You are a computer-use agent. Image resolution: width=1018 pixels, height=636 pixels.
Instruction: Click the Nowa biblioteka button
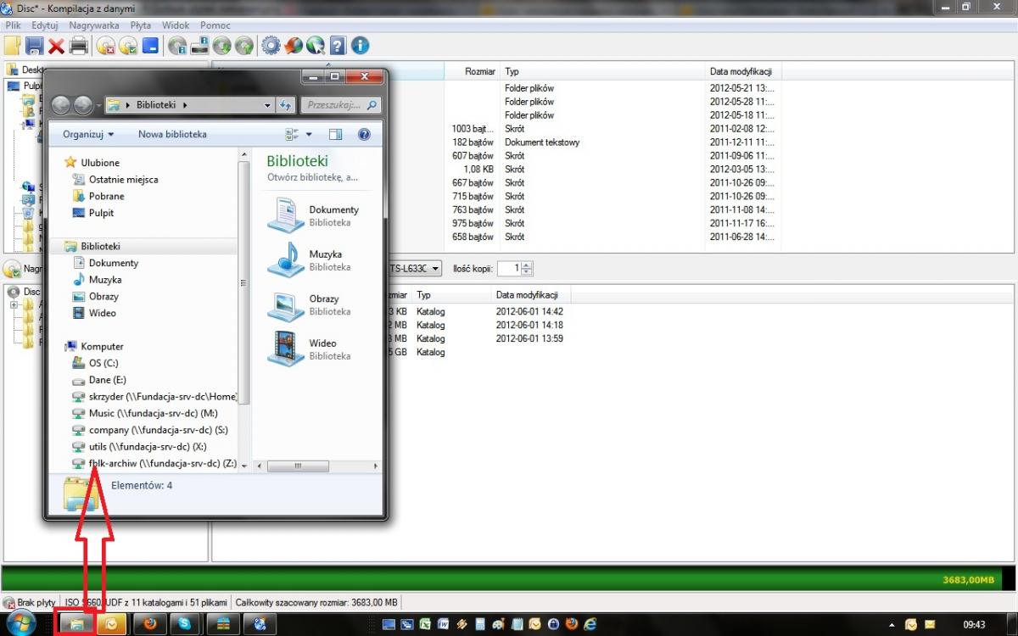pyautogui.click(x=172, y=134)
